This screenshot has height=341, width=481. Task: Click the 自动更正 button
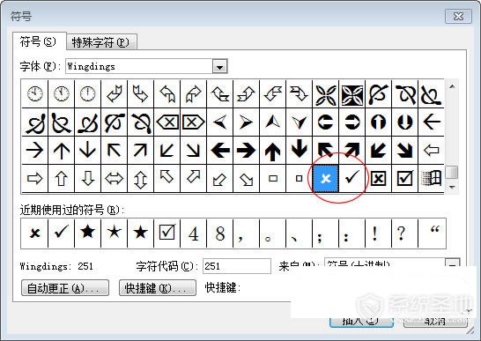pos(65,288)
